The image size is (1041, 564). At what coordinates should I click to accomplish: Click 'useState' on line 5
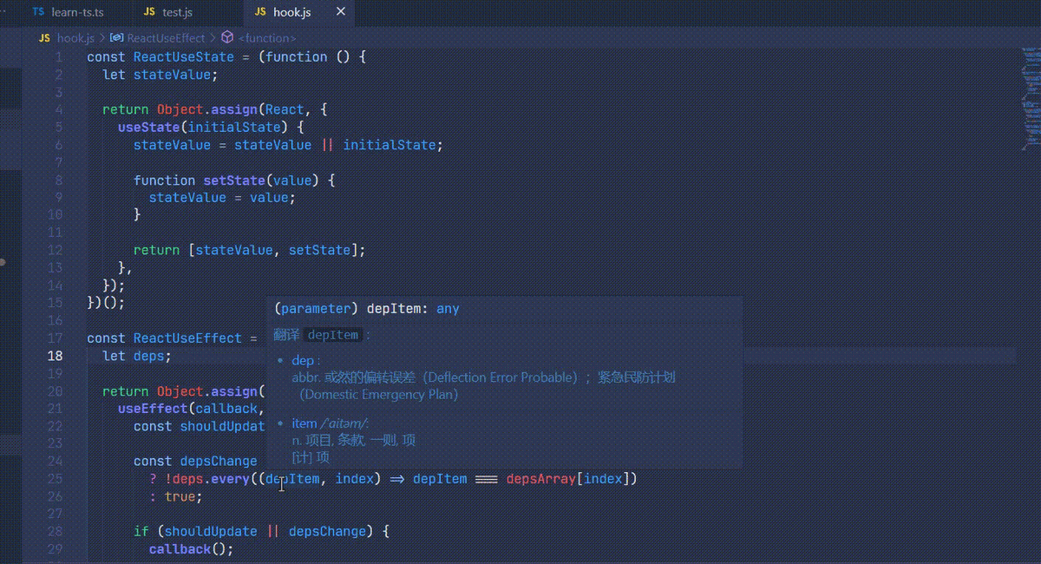(149, 128)
